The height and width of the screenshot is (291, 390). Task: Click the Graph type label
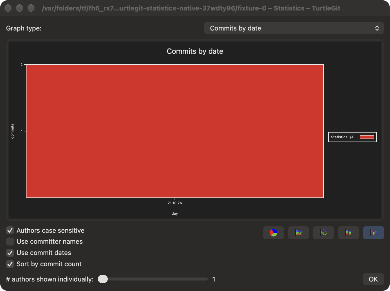pos(24,28)
